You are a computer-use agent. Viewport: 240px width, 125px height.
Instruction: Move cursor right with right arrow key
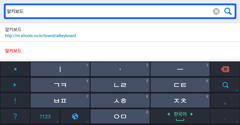[15, 85]
